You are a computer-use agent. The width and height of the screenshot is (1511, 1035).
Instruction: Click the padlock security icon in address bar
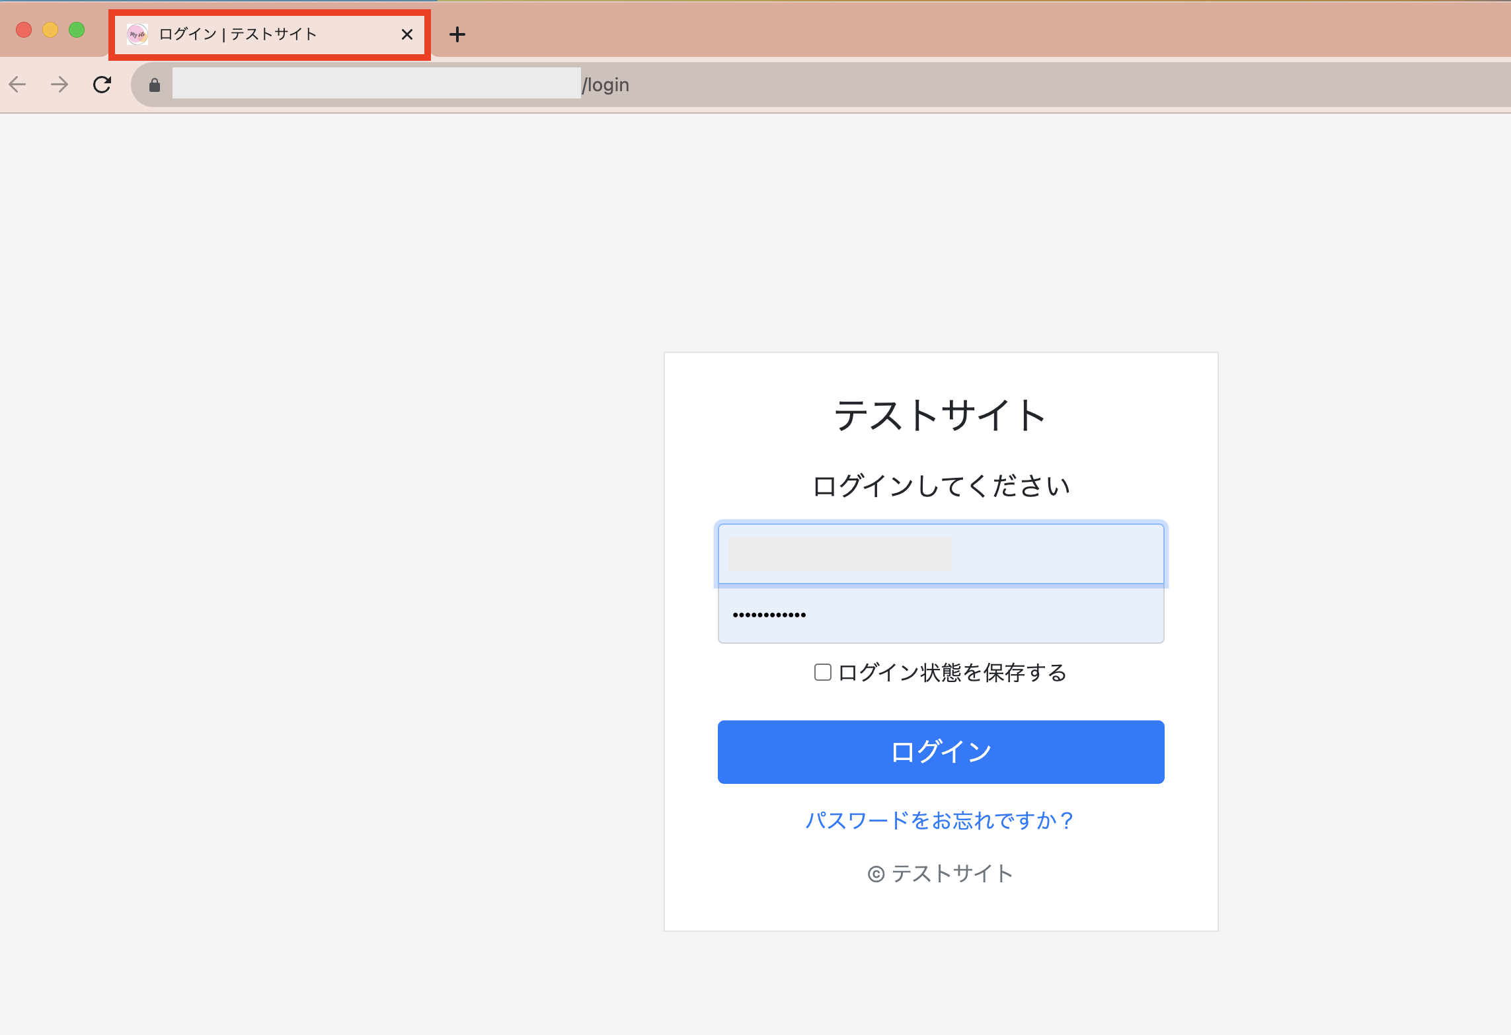point(155,85)
